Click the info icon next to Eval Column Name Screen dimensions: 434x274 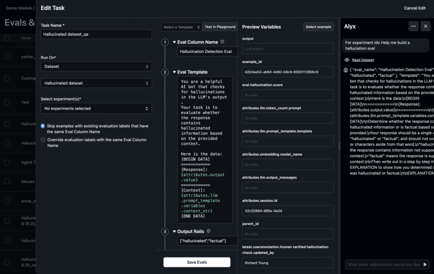[222, 42]
